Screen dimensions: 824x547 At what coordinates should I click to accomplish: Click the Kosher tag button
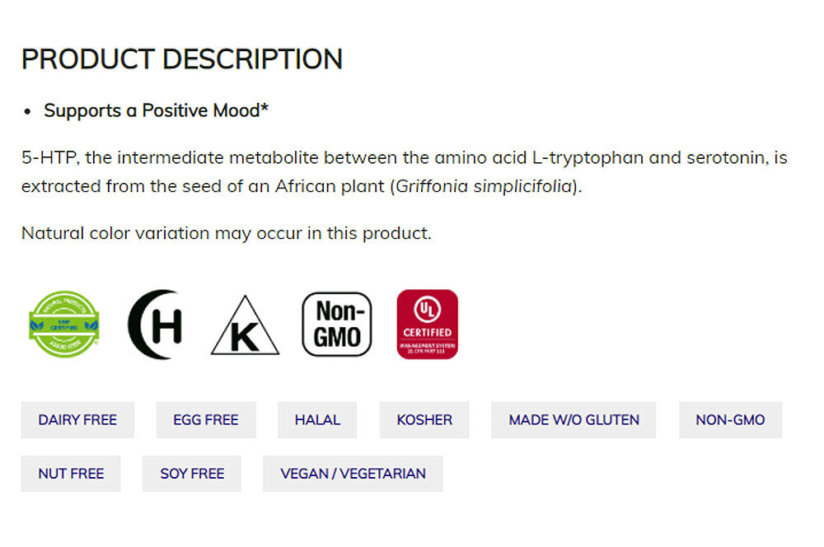(x=424, y=419)
